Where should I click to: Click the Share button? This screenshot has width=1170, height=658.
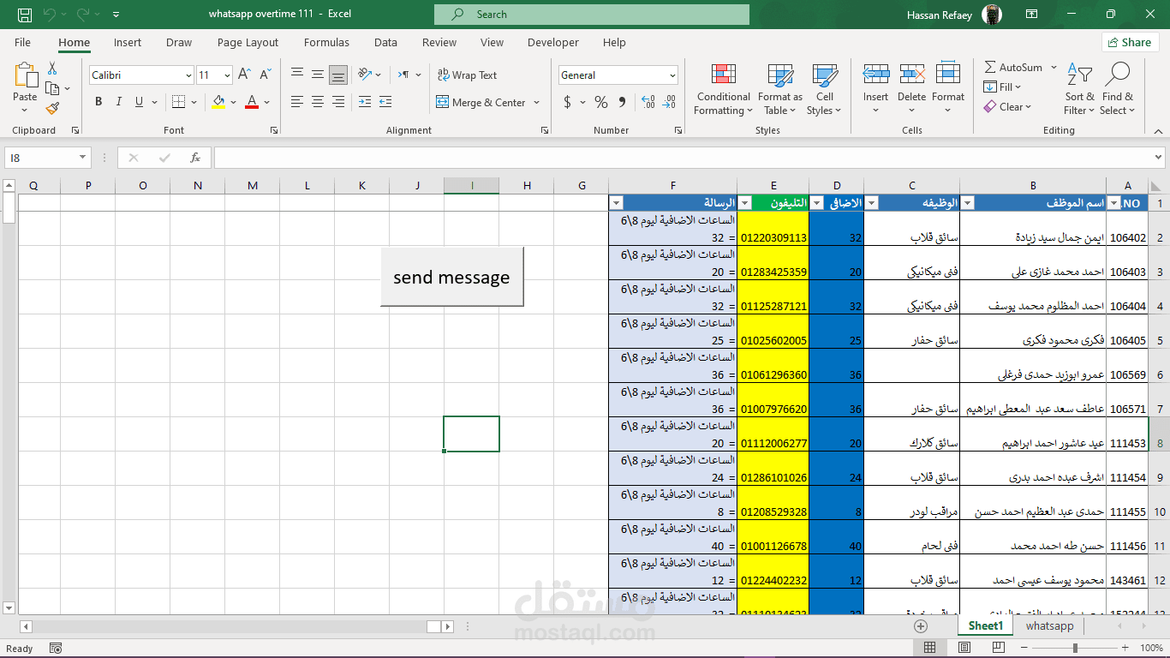(x=1130, y=42)
